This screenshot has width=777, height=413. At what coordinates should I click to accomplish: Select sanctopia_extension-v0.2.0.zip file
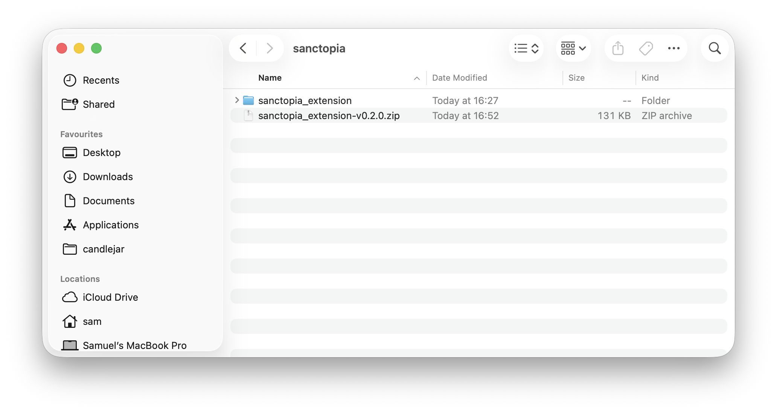(329, 116)
